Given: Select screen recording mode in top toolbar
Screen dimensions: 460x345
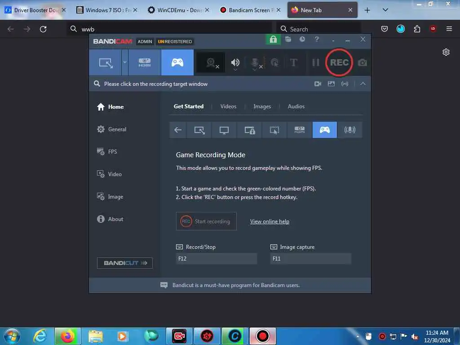Looking at the screenshot, I should (105, 62).
